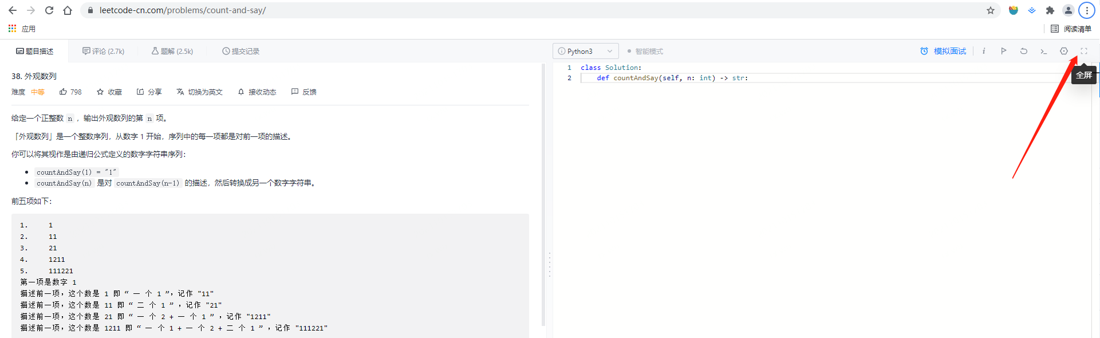Image resolution: width=1100 pixels, height=338 pixels.
Task: Switch to the 题解 (2.5k) tab
Action: [172, 51]
